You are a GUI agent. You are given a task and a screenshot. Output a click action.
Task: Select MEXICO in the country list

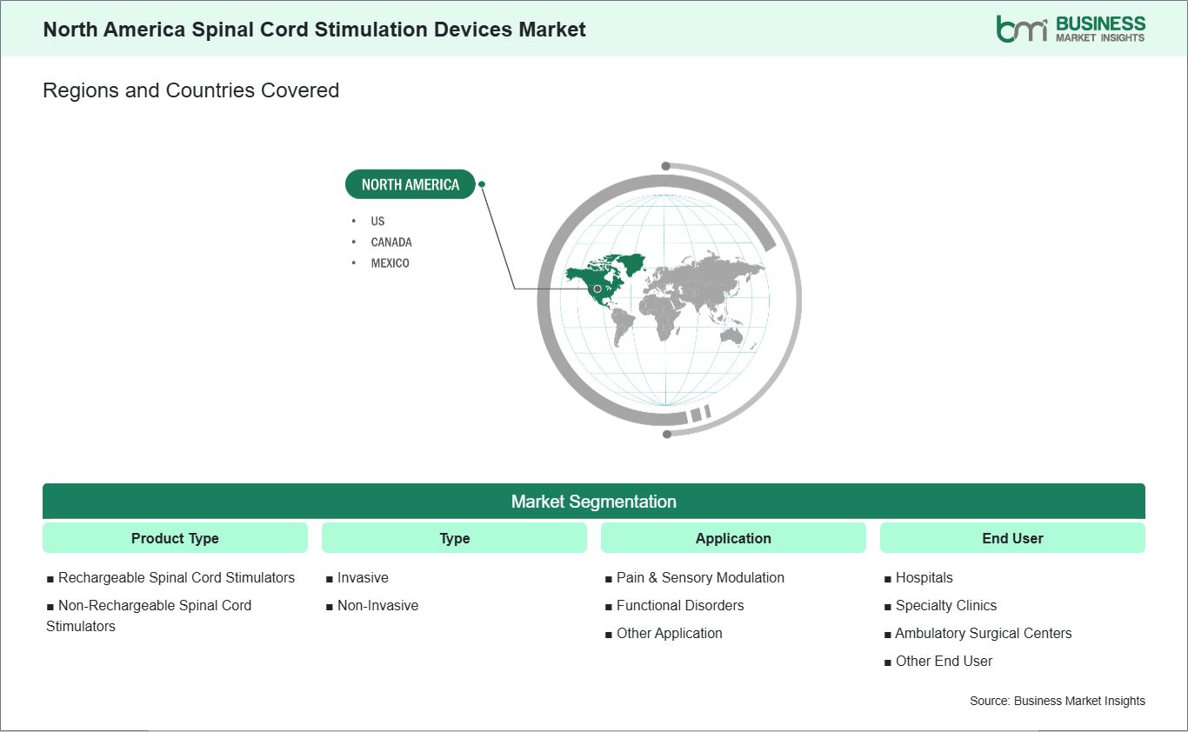[390, 263]
